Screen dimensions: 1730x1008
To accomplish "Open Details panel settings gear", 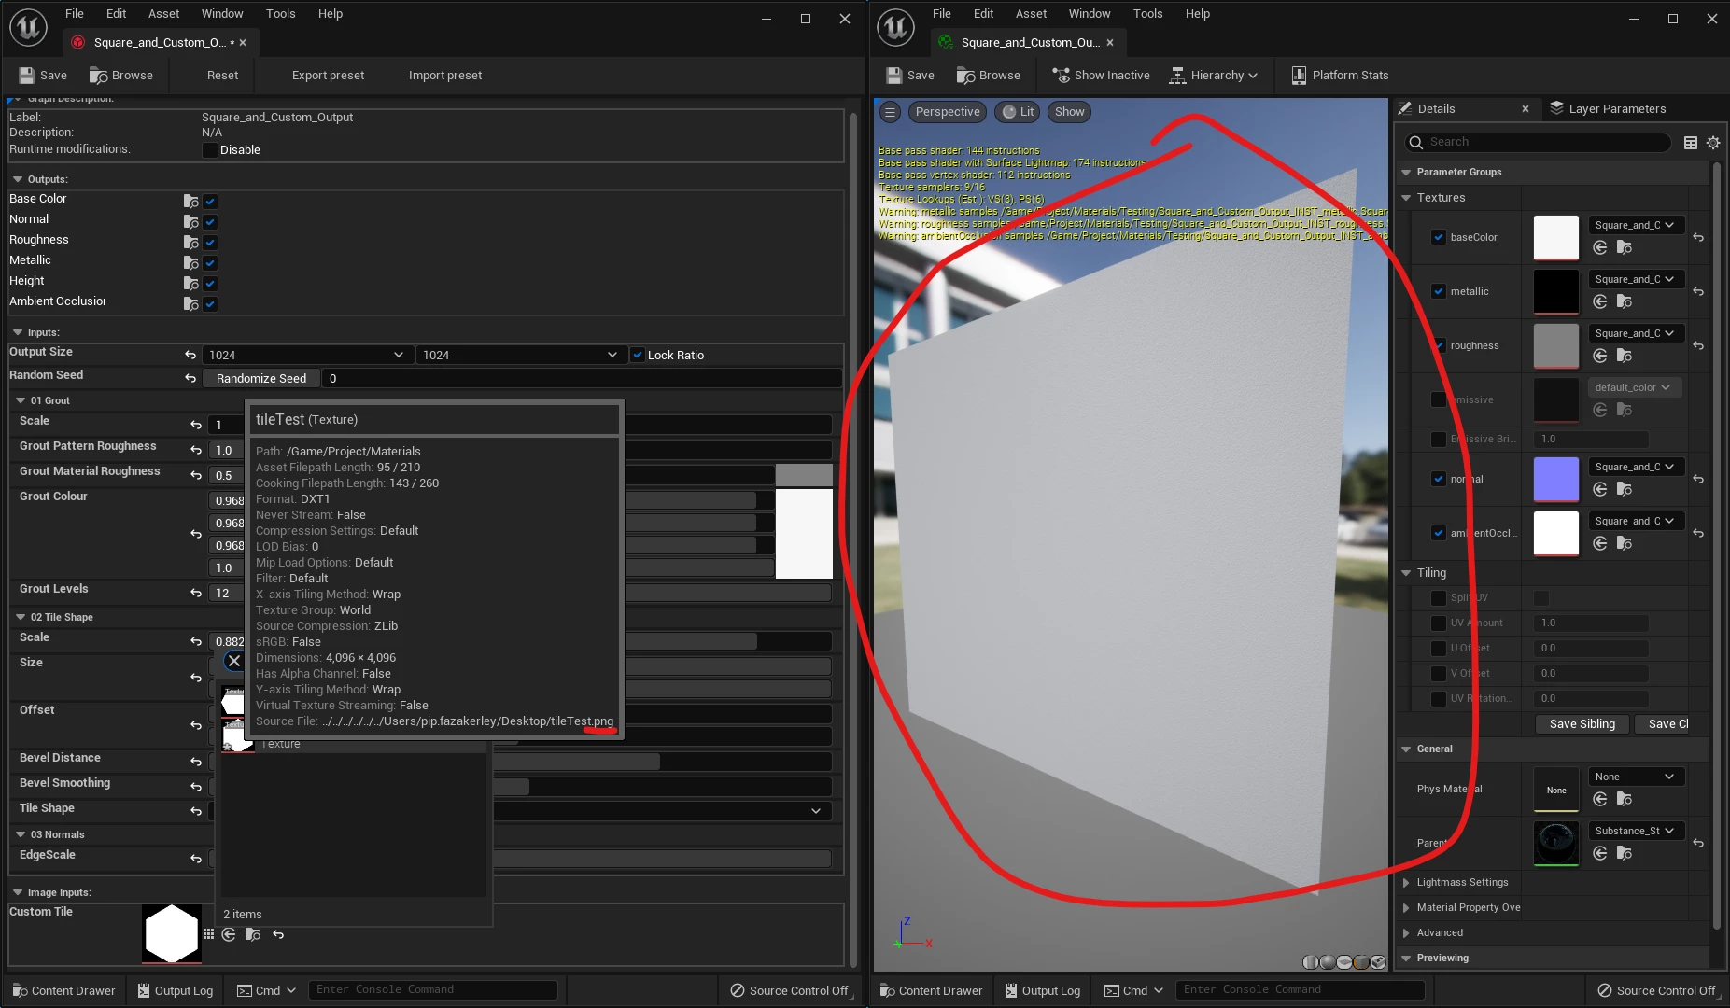I will [x=1713, y=143].
